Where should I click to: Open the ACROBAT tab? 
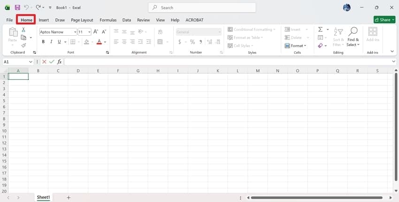pos(194,20)
